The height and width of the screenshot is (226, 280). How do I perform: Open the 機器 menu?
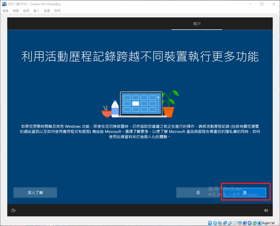(x=16, y=11)
